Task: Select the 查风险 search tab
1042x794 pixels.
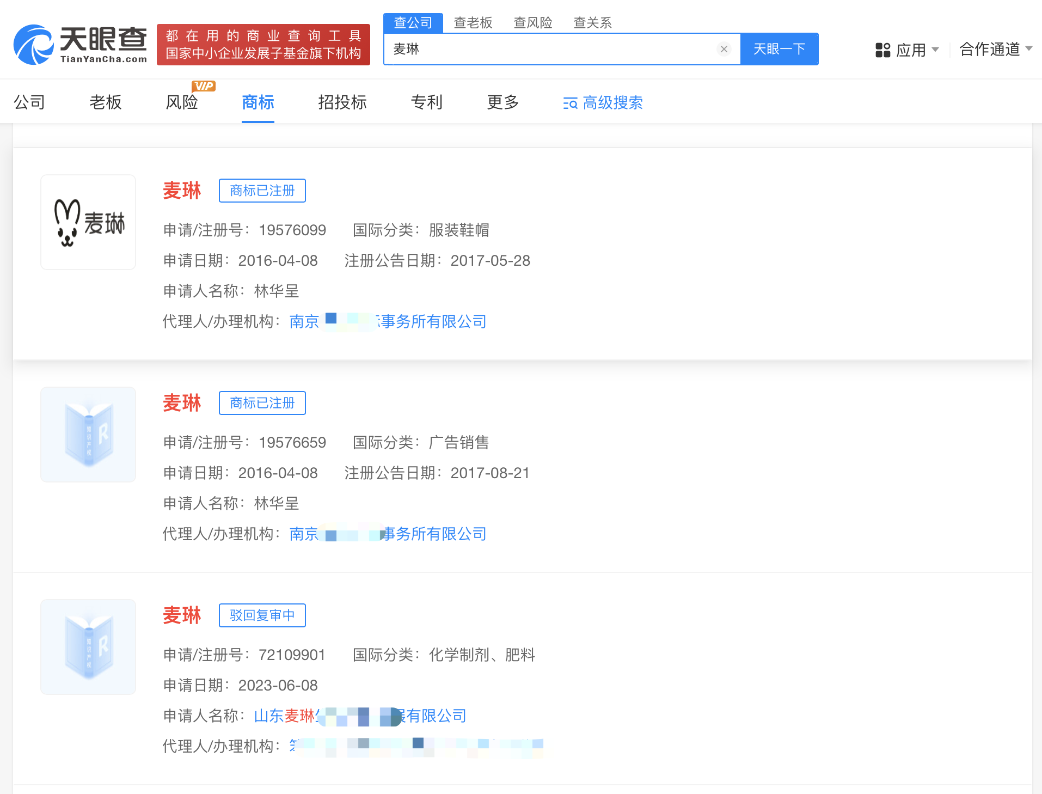Action: coord(533,23)
